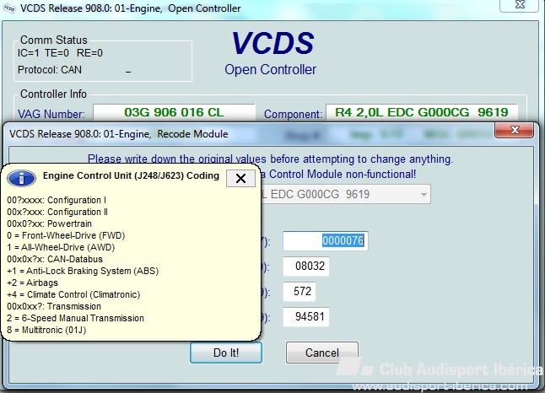Click '2 = 6-Speed Manual Transmission' line
The width and height of the screenshot is (545, 393).
point(75,318)
